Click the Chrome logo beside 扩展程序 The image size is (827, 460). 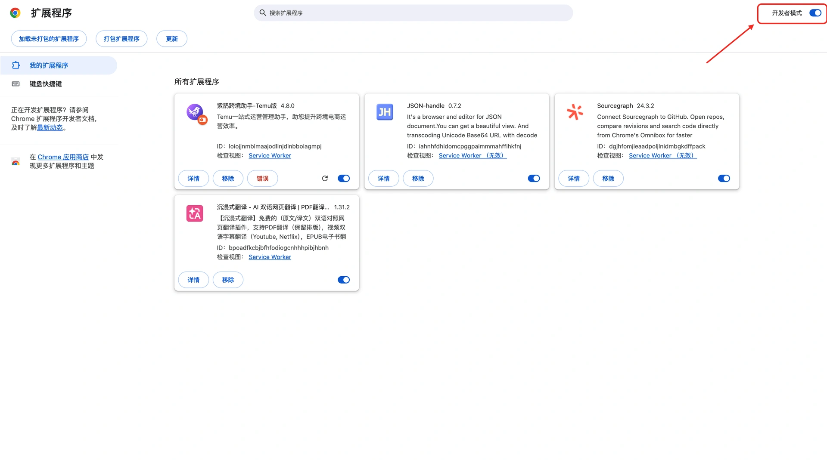[16, 13]
